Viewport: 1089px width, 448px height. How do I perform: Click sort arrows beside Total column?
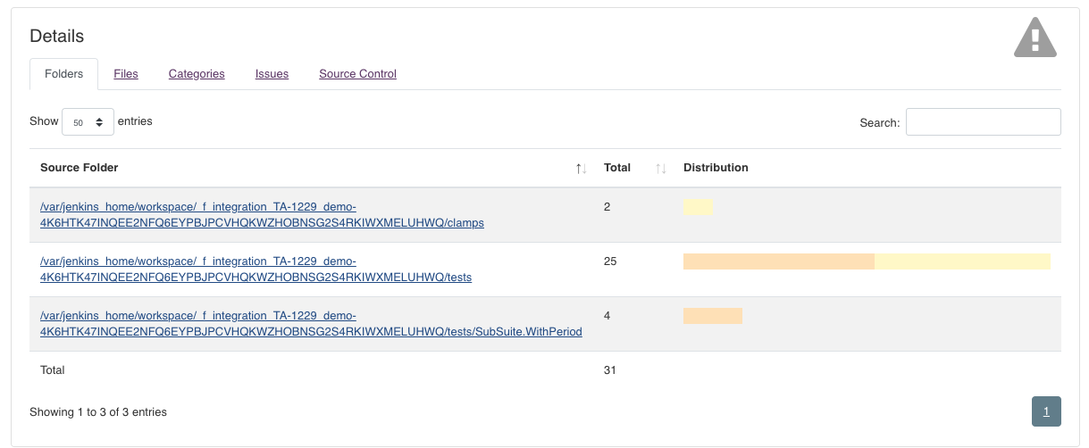661,169
